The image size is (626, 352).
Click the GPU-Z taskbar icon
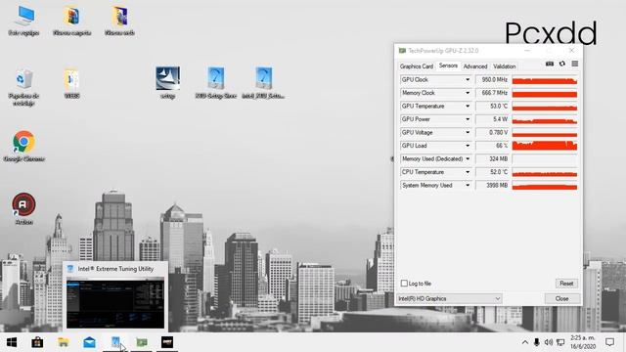point(142,342)
